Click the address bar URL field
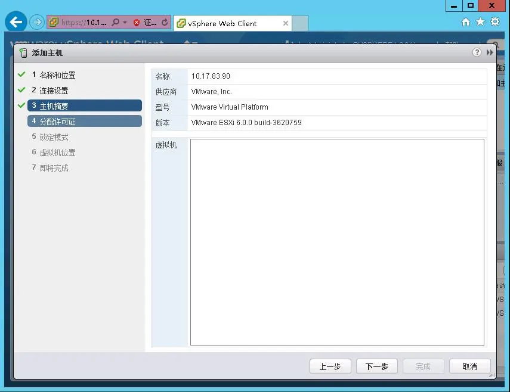The width and height of the screenshot is (510, 392). tap(84, 23)
